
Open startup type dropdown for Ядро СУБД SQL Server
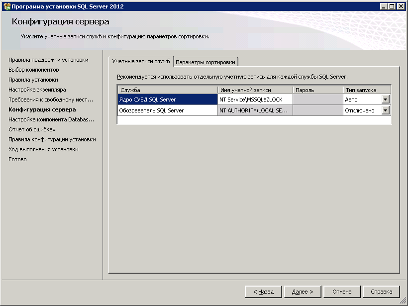coord(385,100)
